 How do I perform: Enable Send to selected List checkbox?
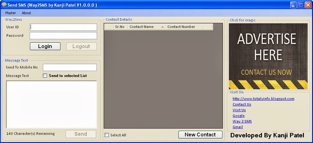click(45, 76)
